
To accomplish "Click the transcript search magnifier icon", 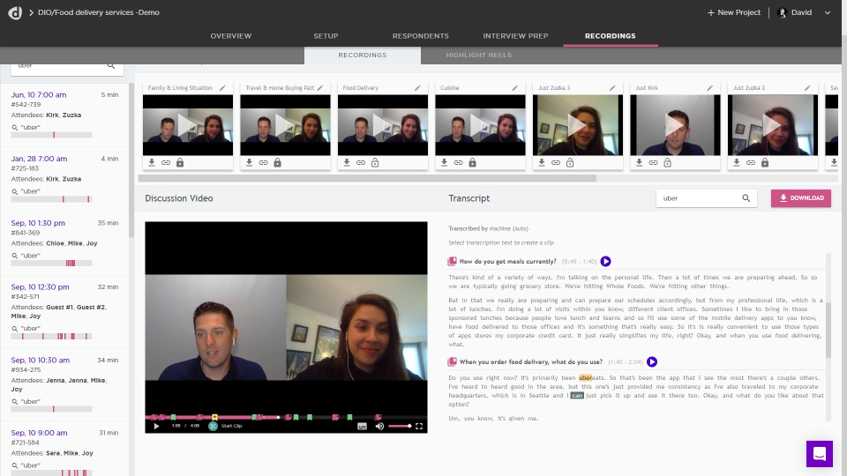I will [746, 198].
